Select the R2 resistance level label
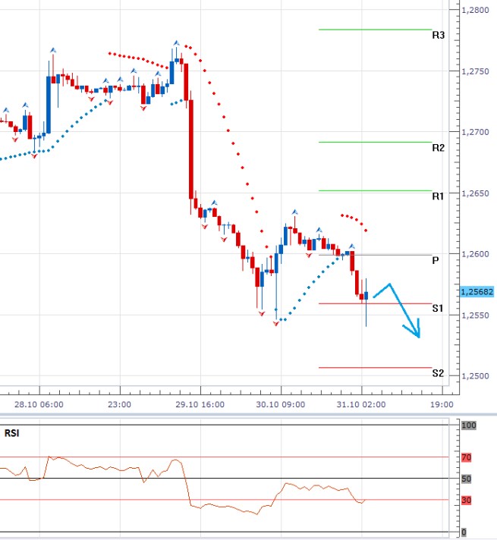 click(x=438, y=148)
